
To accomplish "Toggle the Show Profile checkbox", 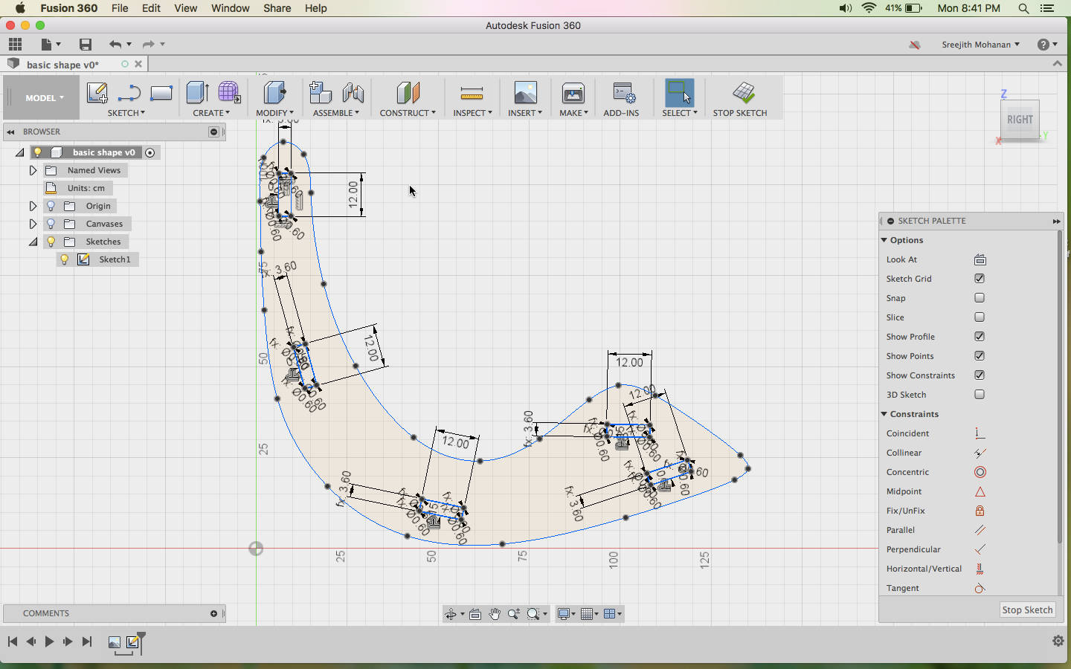I will click(x=980, y=337).
